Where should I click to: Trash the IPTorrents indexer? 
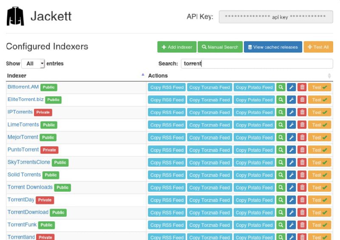point(302,112)
